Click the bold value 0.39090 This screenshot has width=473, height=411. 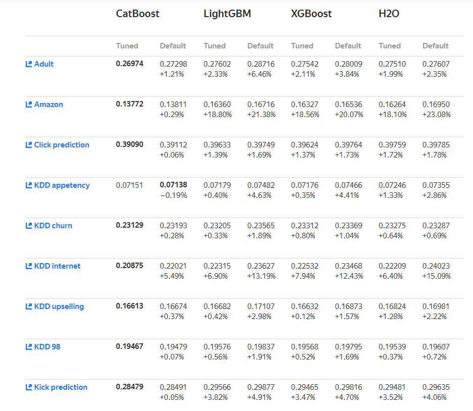coord(130,144)
